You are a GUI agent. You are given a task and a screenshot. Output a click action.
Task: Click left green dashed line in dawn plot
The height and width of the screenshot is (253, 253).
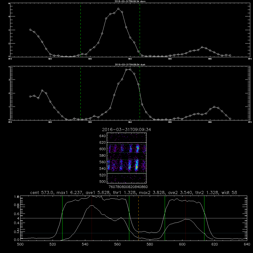point(80,30)
